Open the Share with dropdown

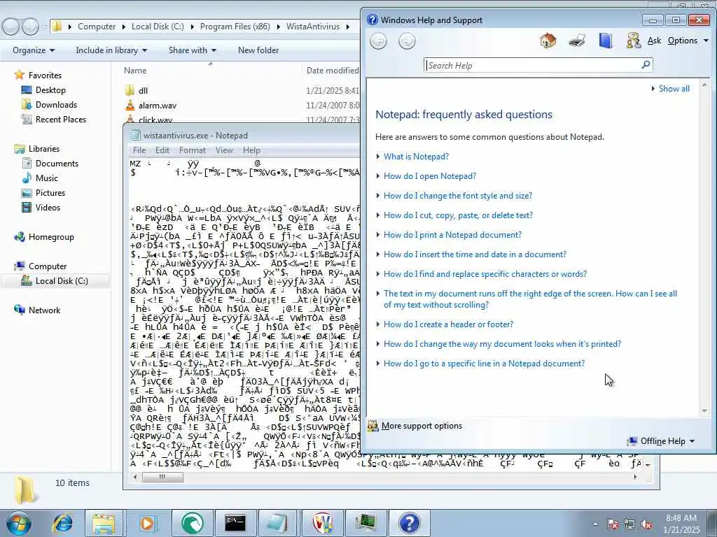coord(192,50)
